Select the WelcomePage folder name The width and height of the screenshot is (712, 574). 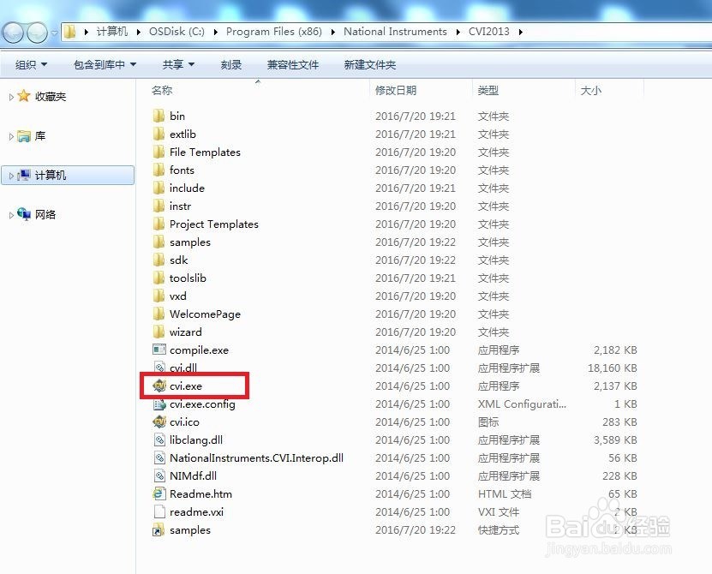pos(205,314)
